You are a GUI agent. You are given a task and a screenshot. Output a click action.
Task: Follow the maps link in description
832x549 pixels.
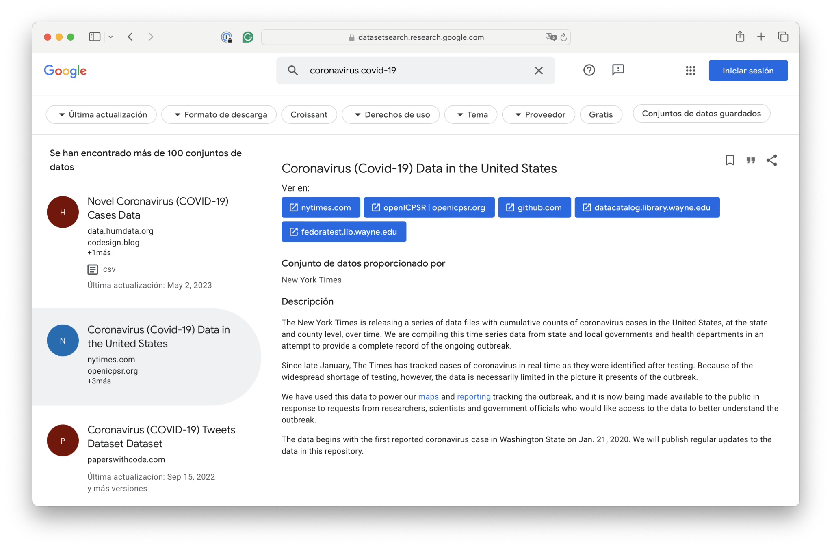coord(429,396)
